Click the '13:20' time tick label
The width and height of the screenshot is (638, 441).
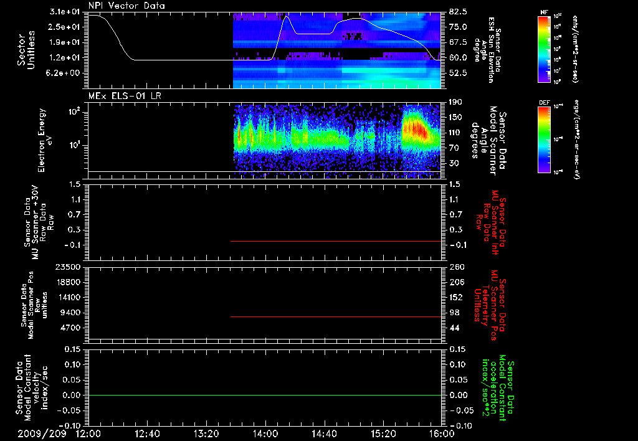point(206,434)
